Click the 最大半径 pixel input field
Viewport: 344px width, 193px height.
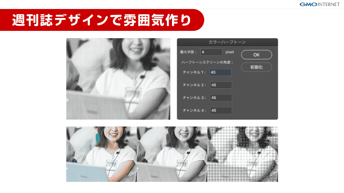click(x=211, y=52)
